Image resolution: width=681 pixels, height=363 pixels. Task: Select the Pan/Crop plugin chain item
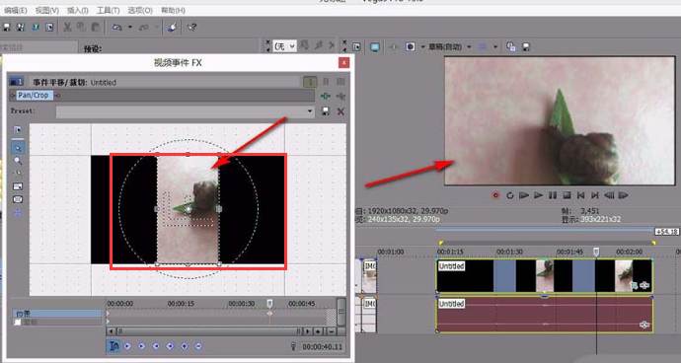point(35,95)
